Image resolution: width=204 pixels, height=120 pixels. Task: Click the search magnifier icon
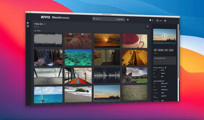(94, 19)
